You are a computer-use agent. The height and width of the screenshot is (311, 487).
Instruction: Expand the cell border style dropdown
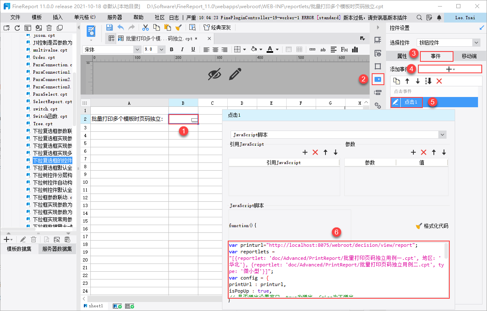[x=245, y=50]
